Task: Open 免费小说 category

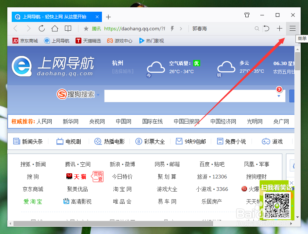Action: pos(231,141)
